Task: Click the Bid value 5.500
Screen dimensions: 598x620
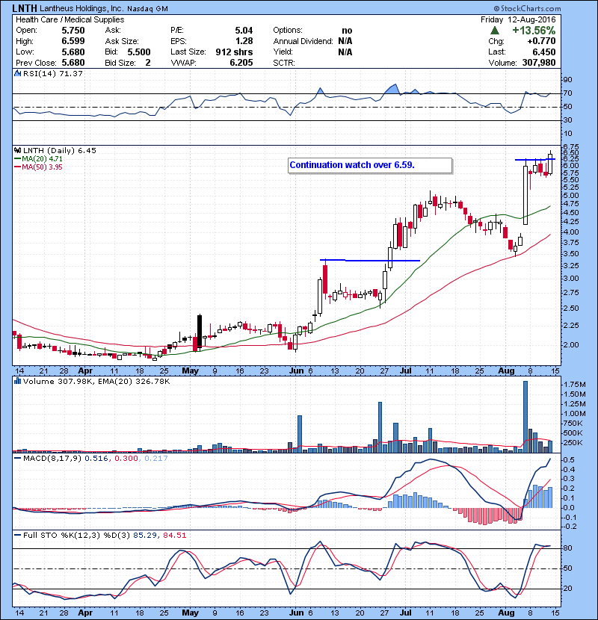Action: click(139, 52)
